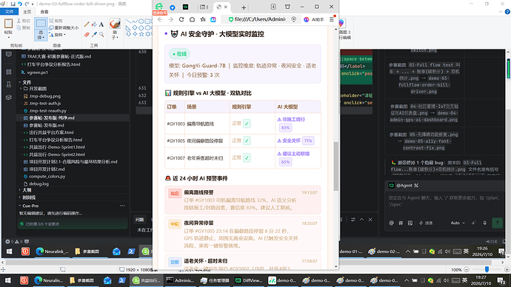Click Paint's Save icon in the title bar
This screenshot has height=287, width=511.
[x=13, y=4]
